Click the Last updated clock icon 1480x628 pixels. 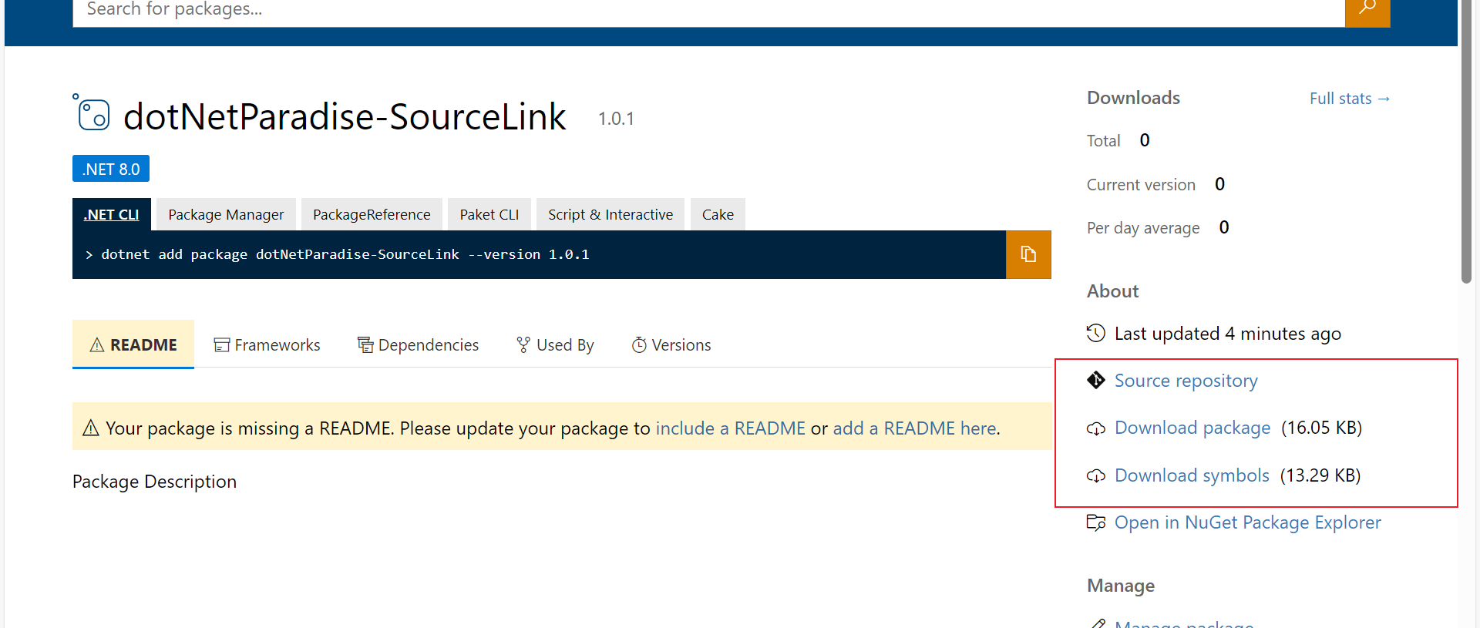[x=1096, y=333]
